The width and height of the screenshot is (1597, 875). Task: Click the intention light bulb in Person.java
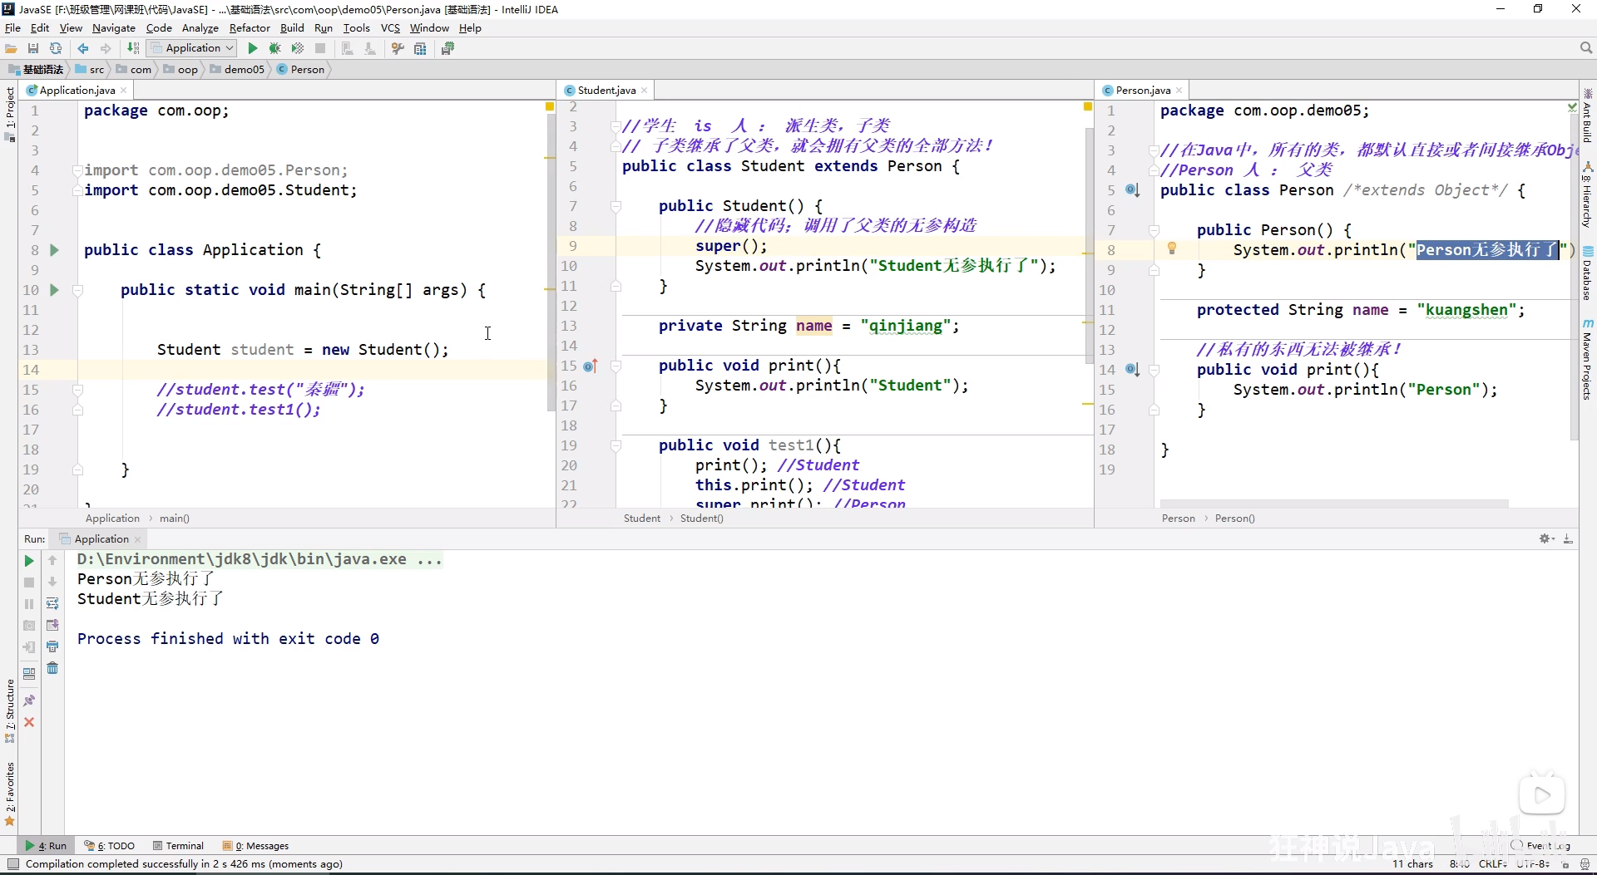[x=1171, y=248]
